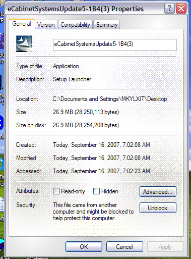191x259 pixels.
Task: Click the question mark help button
Action: [x=169, y=9]
